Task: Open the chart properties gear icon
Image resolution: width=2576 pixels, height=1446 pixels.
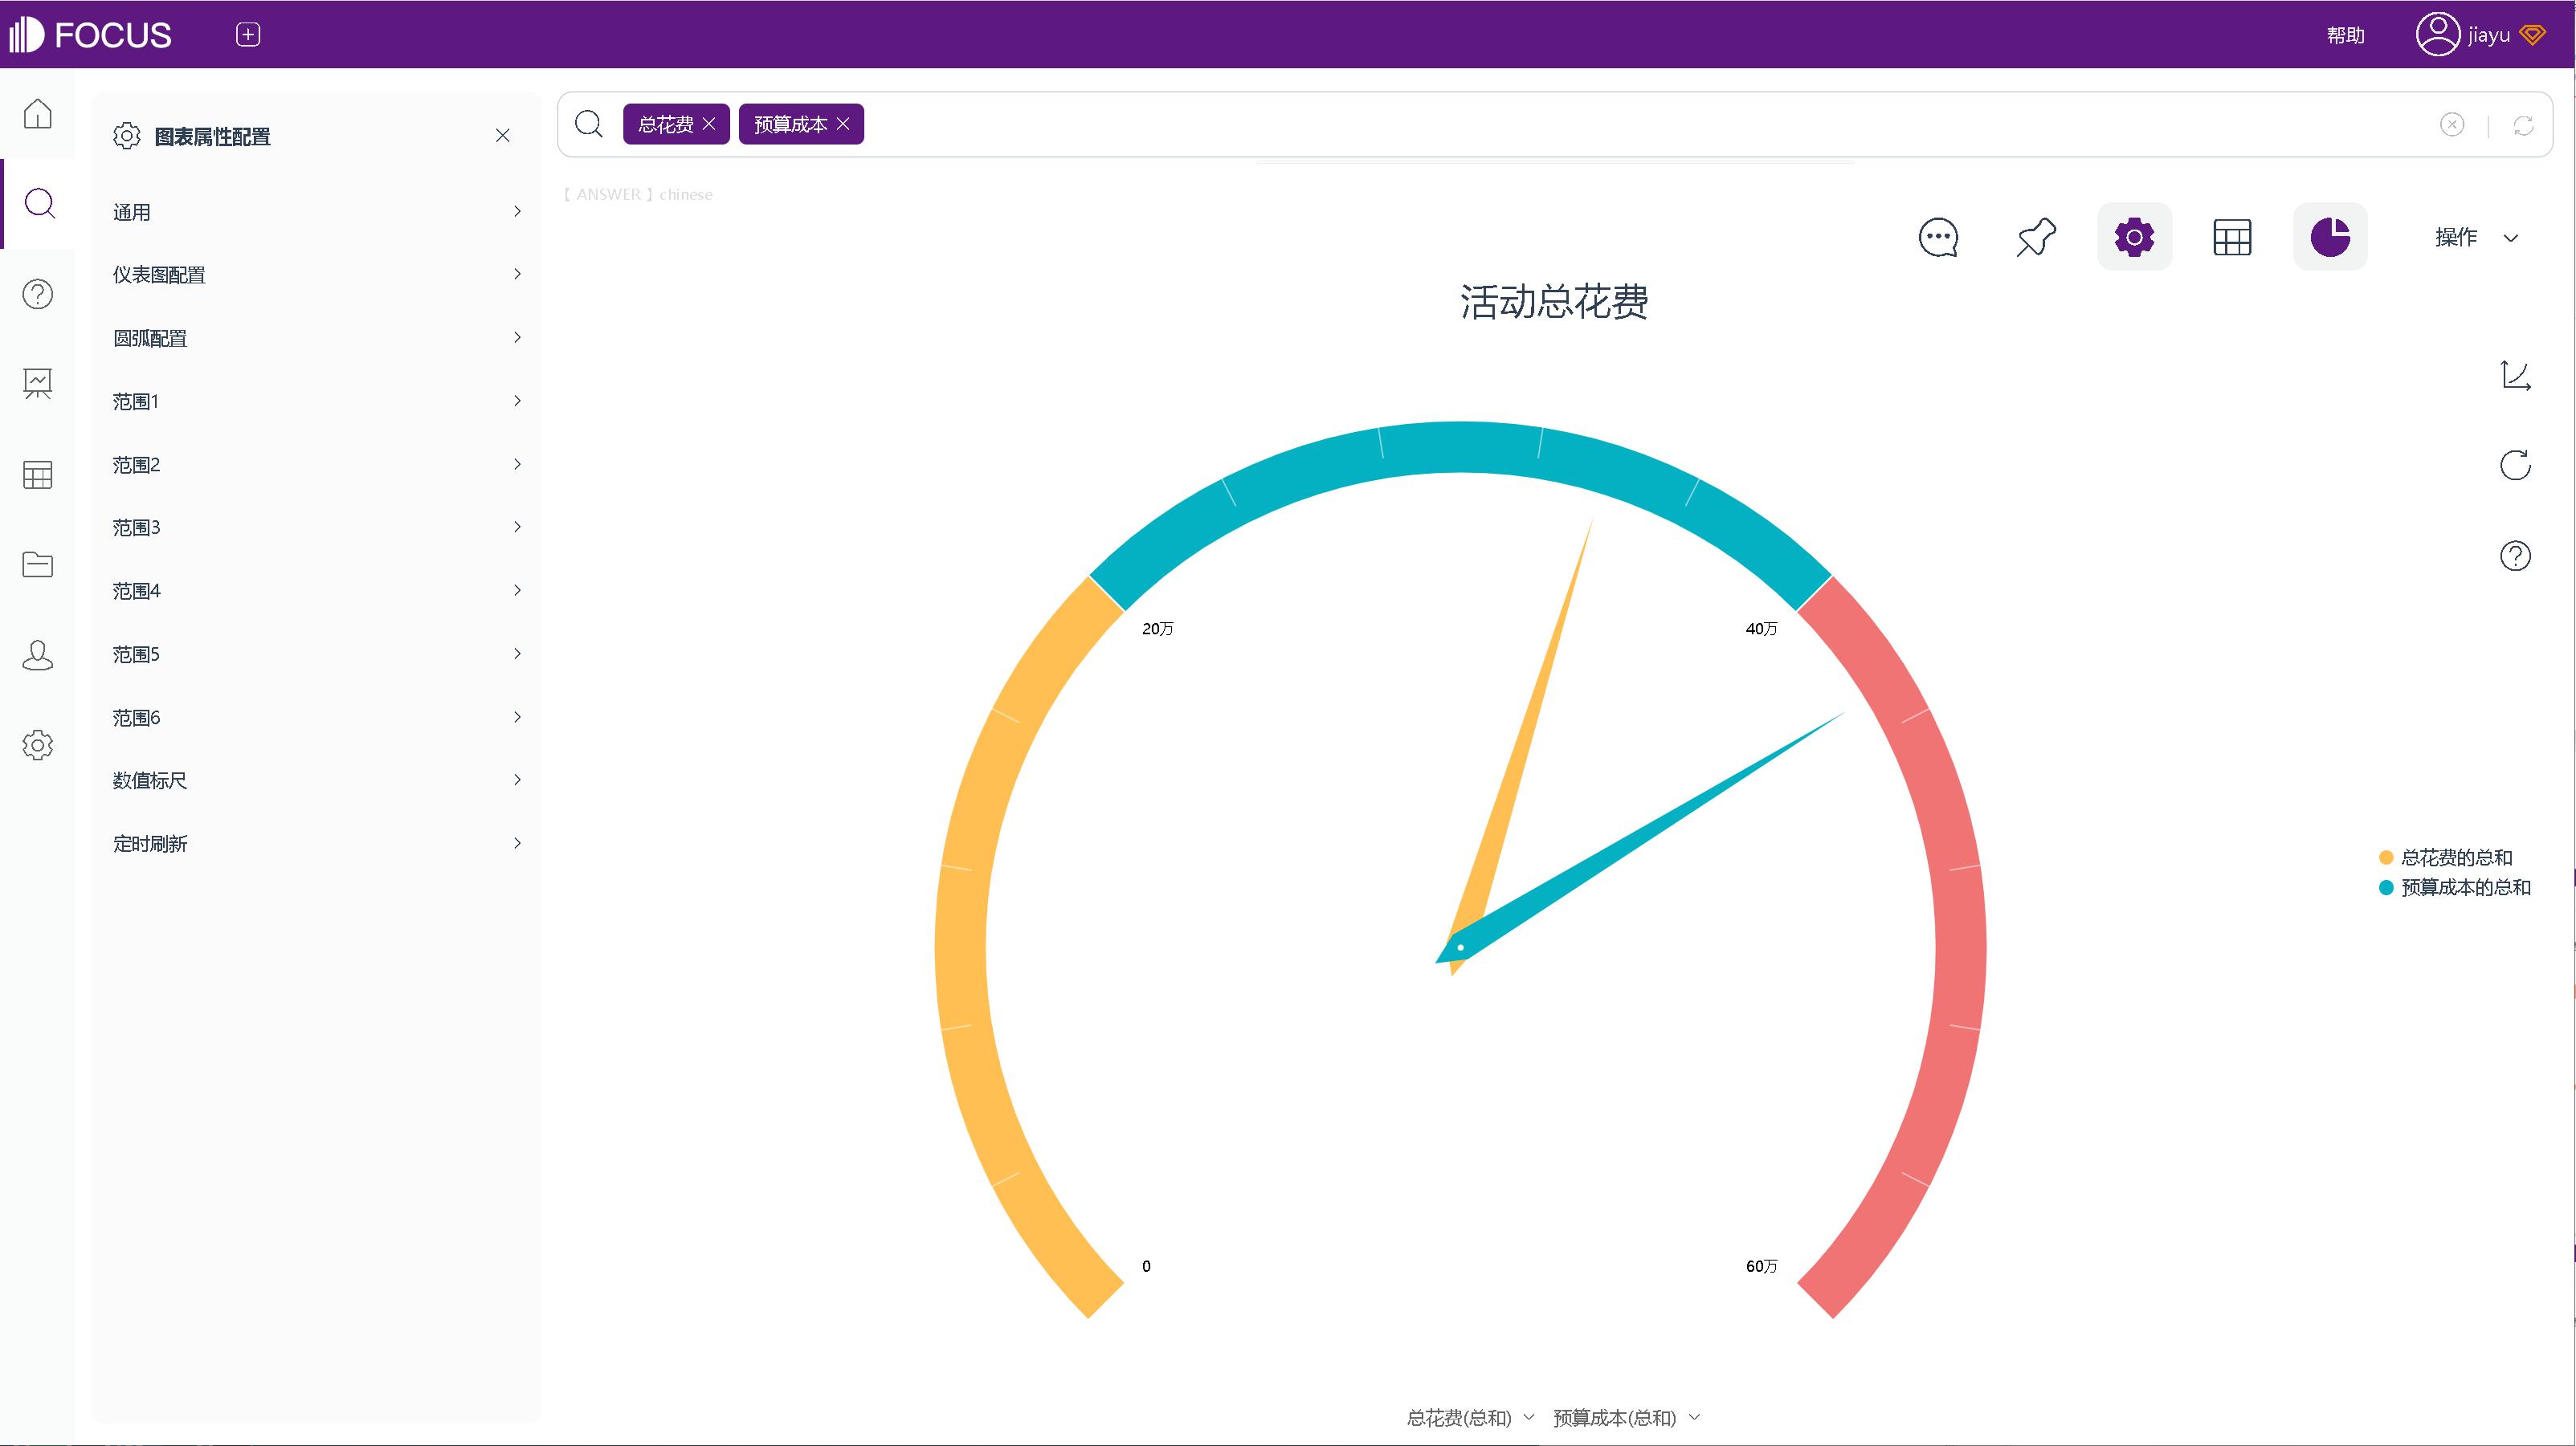Action: click(2134, 237)
